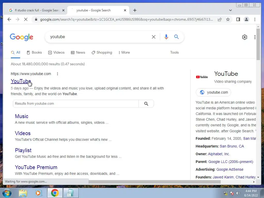264x198 pixels.
Task: Open the Action Center flag tray icon
Action: (232, 193)
